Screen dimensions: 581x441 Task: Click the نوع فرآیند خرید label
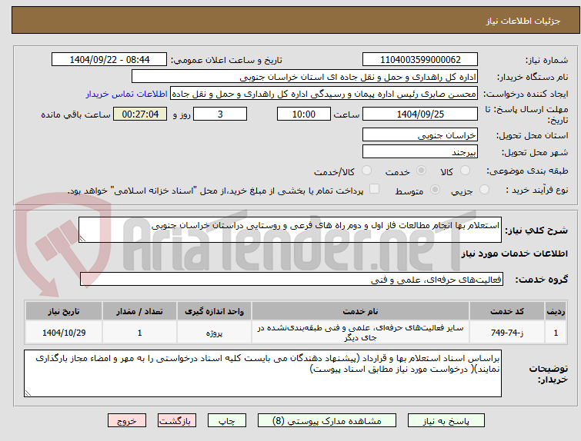coord(537,190)
